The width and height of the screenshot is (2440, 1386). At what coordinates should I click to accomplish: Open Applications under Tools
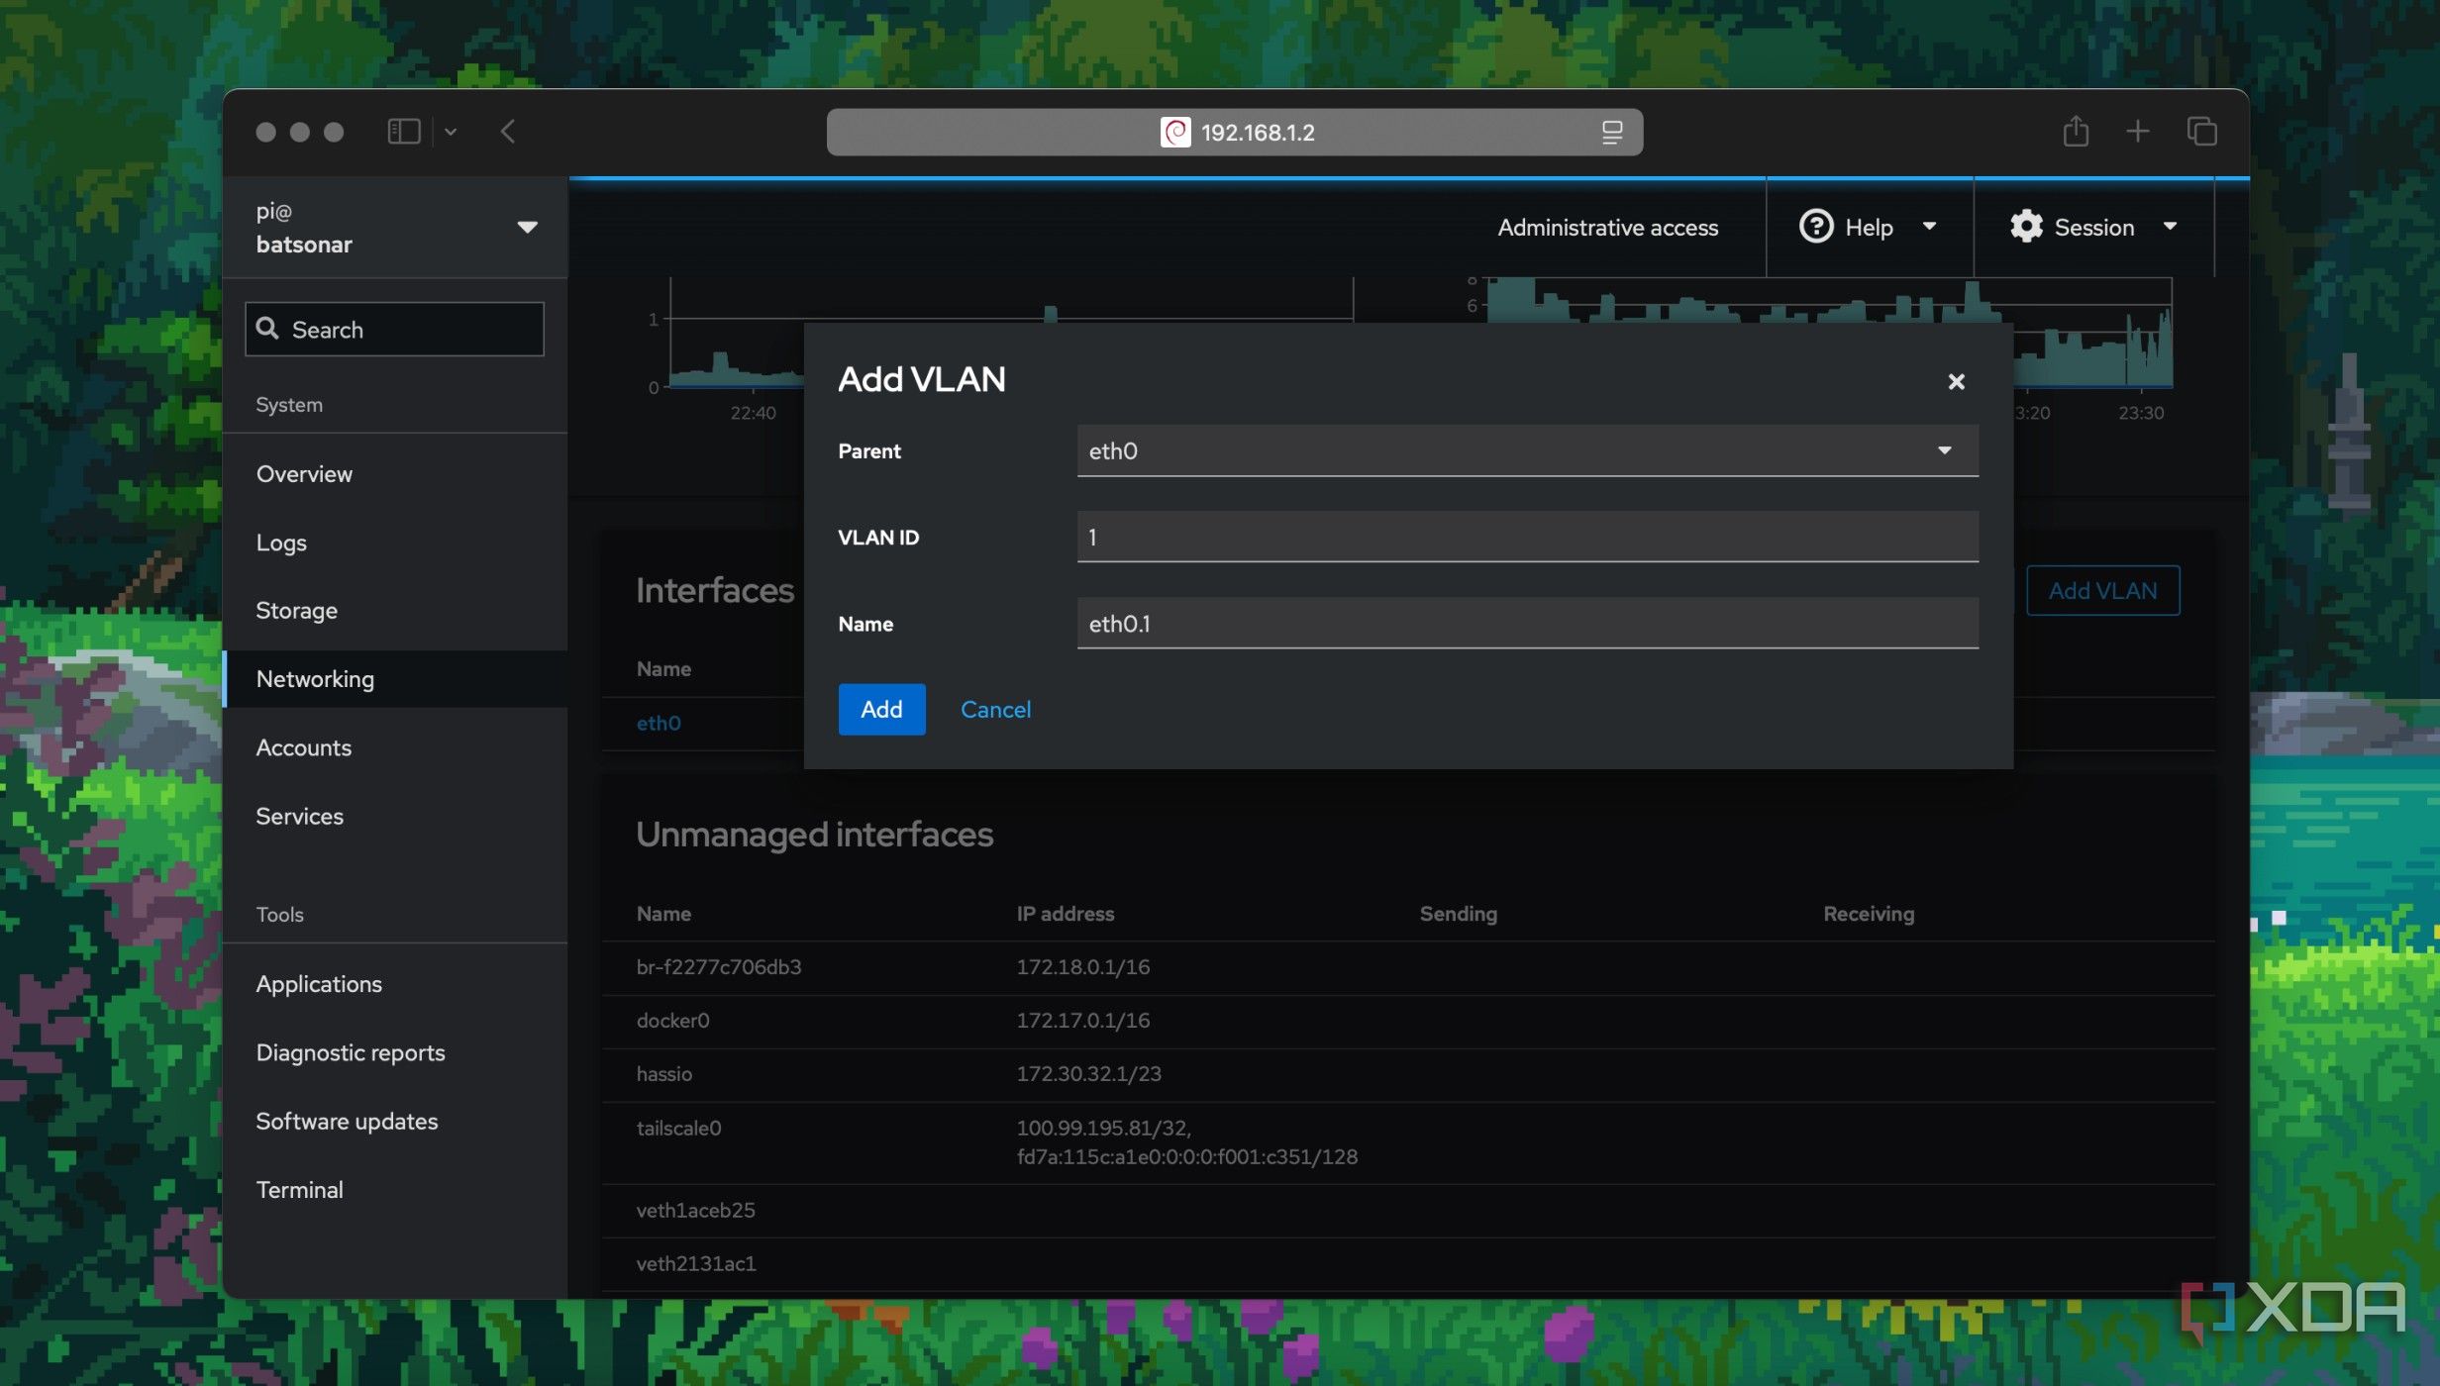coord(319,983)
